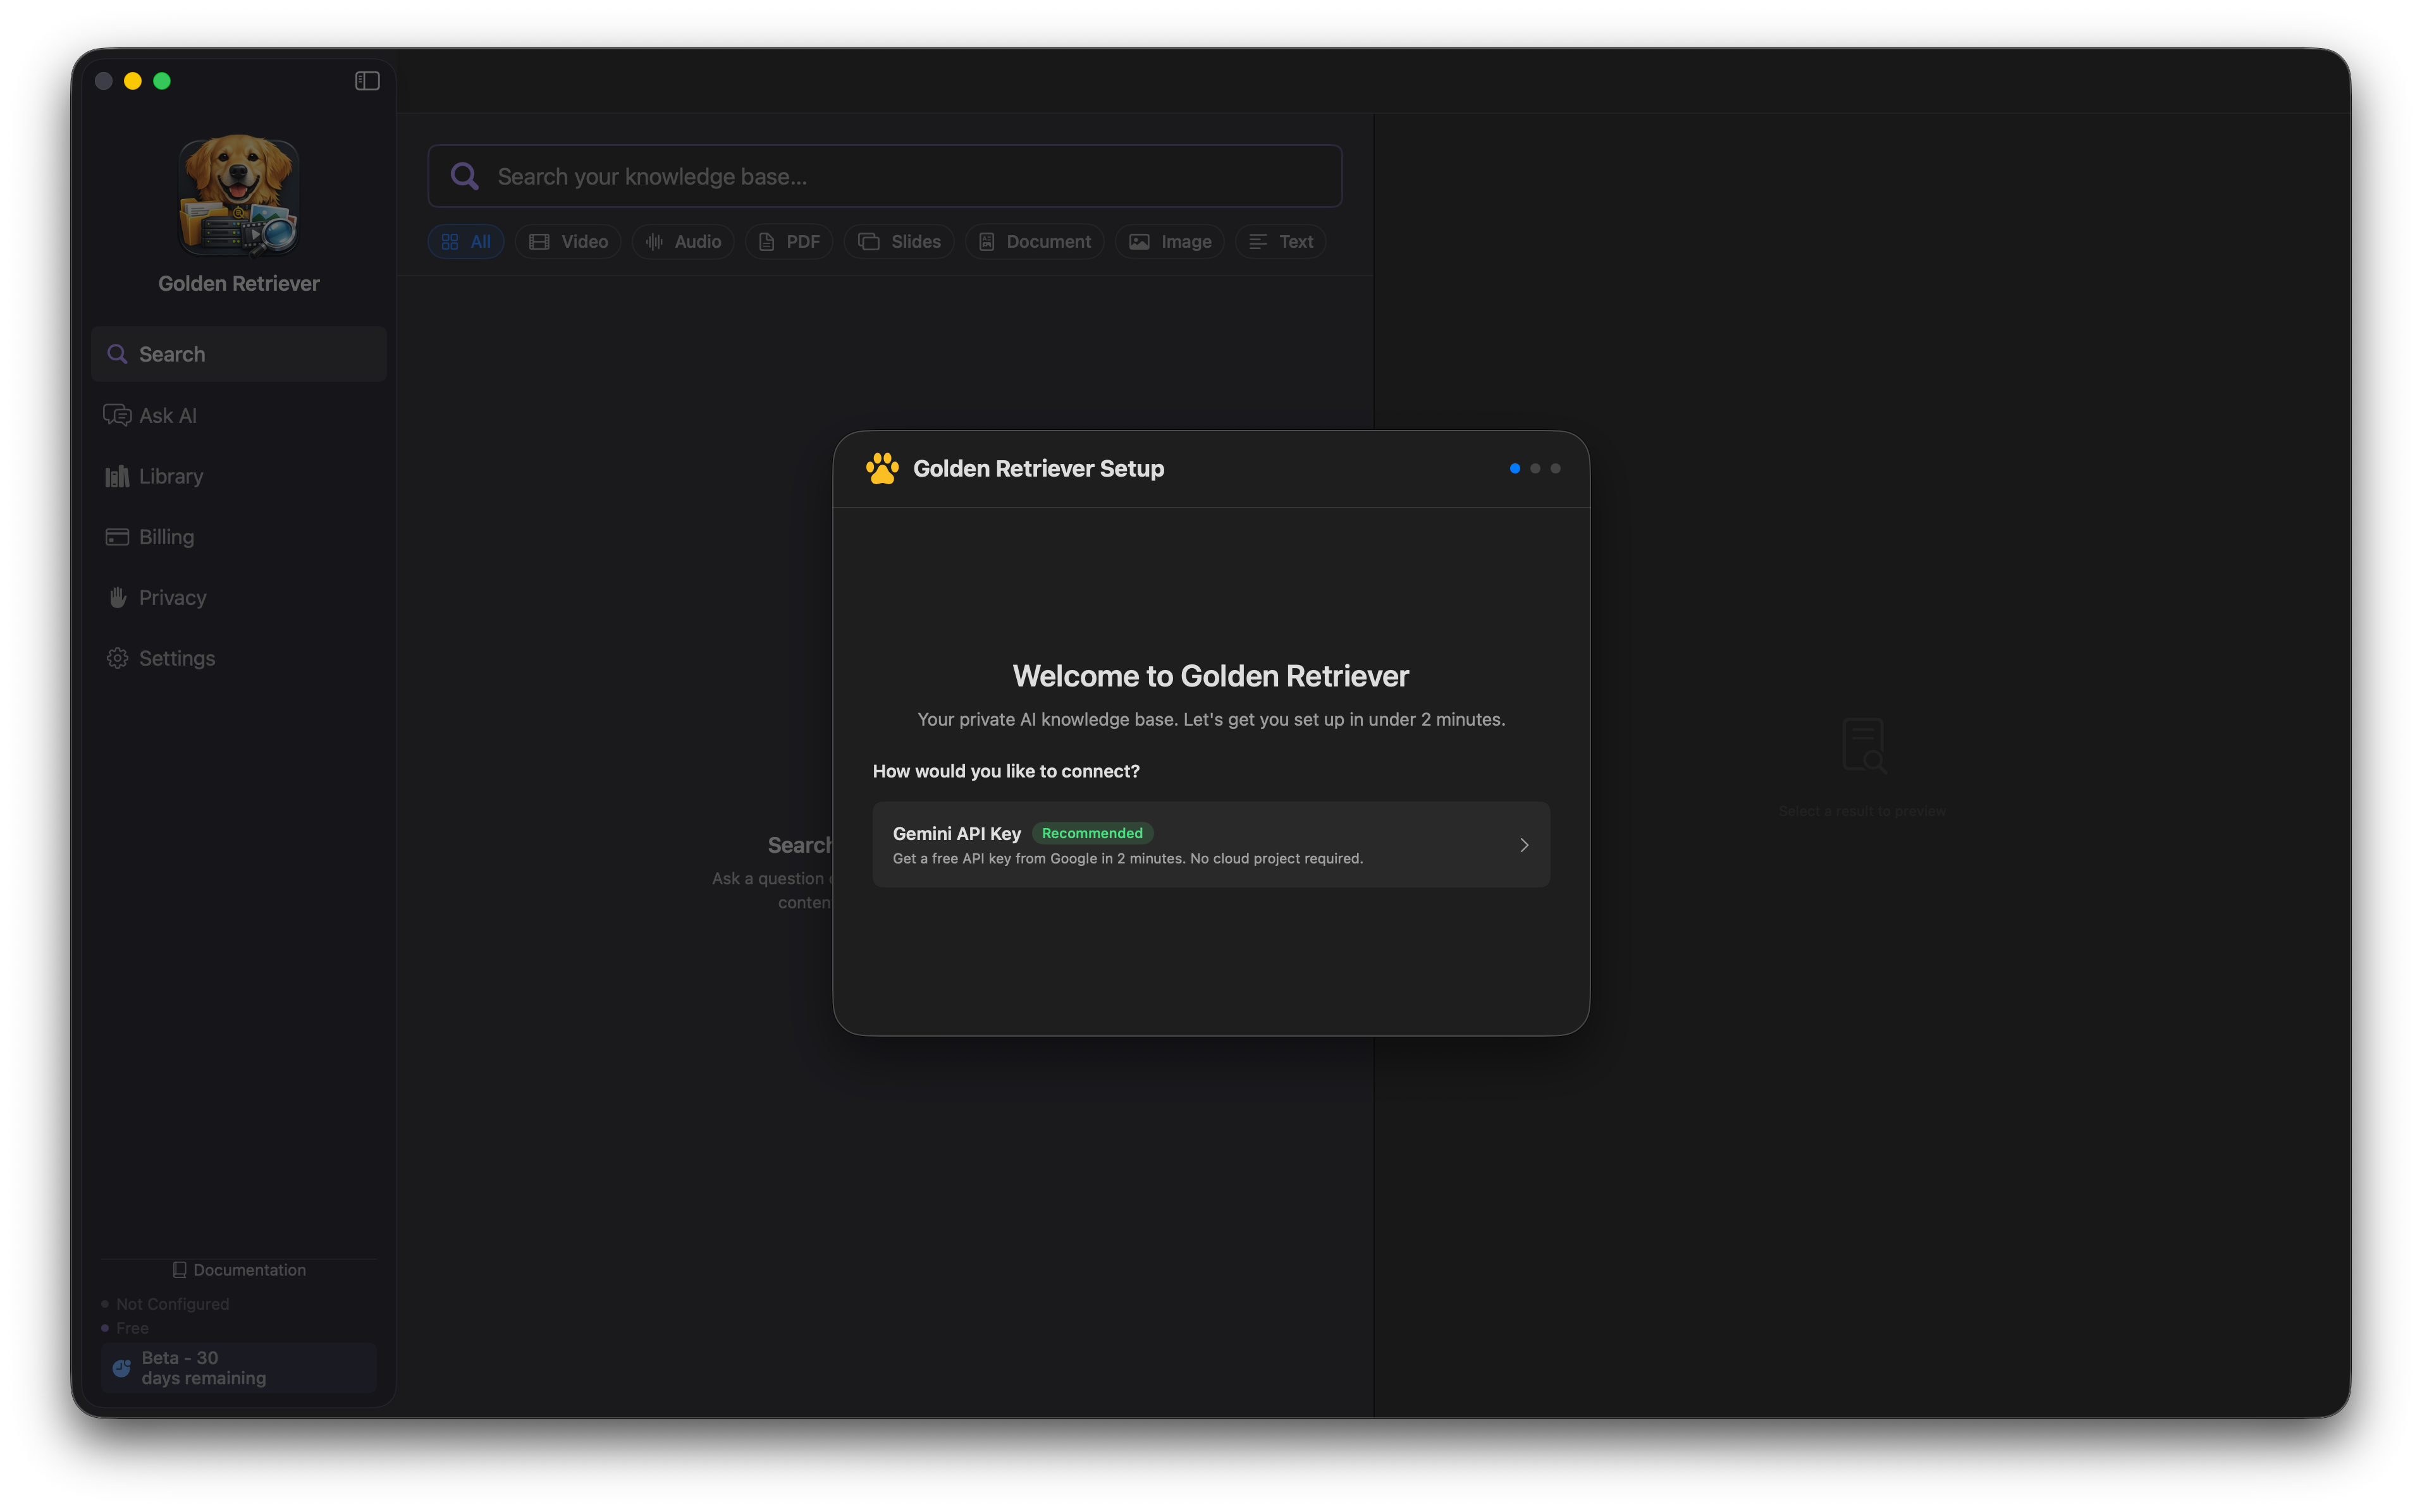2422x1512 pixels.
Task: Click the How would you like to connect text
Action: point(1005,771)
